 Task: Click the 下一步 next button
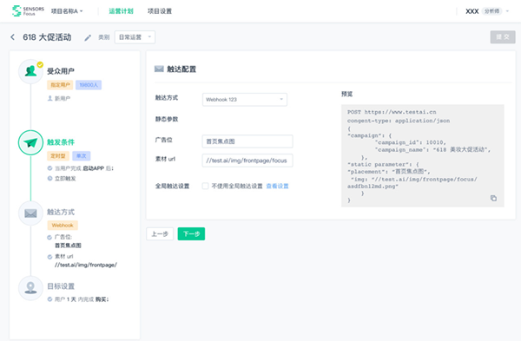pos(191,233)
